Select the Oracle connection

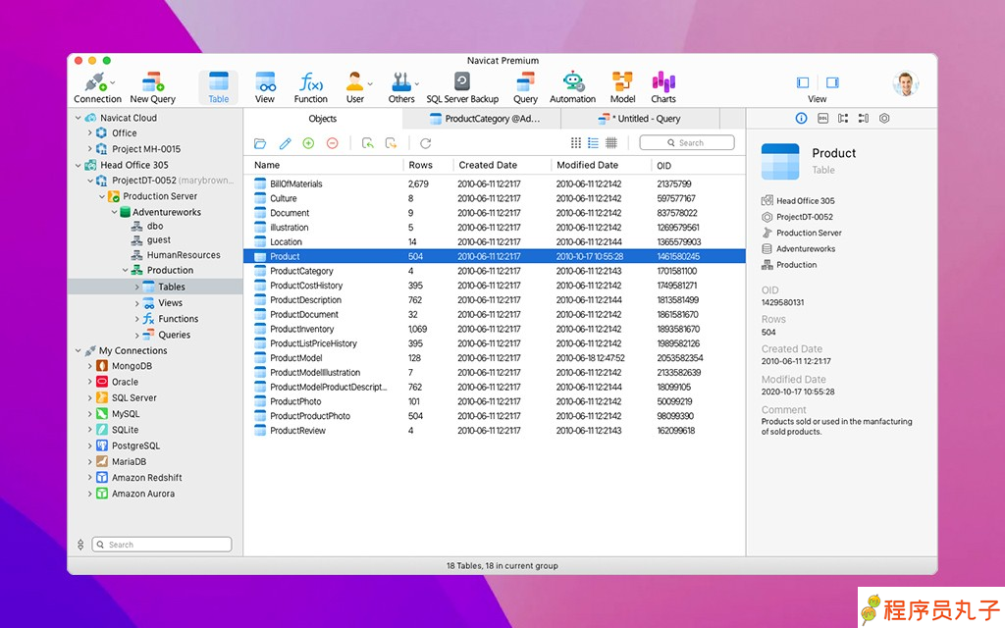point(125,382)
